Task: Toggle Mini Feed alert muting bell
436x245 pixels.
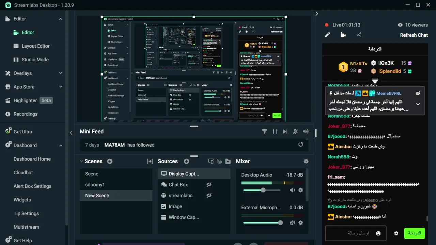Action: (x=295, y=132)
